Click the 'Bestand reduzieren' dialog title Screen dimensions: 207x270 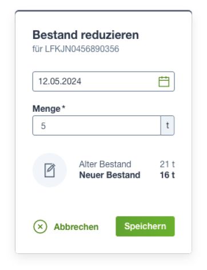pyautogui.click(x=86, y=35)
